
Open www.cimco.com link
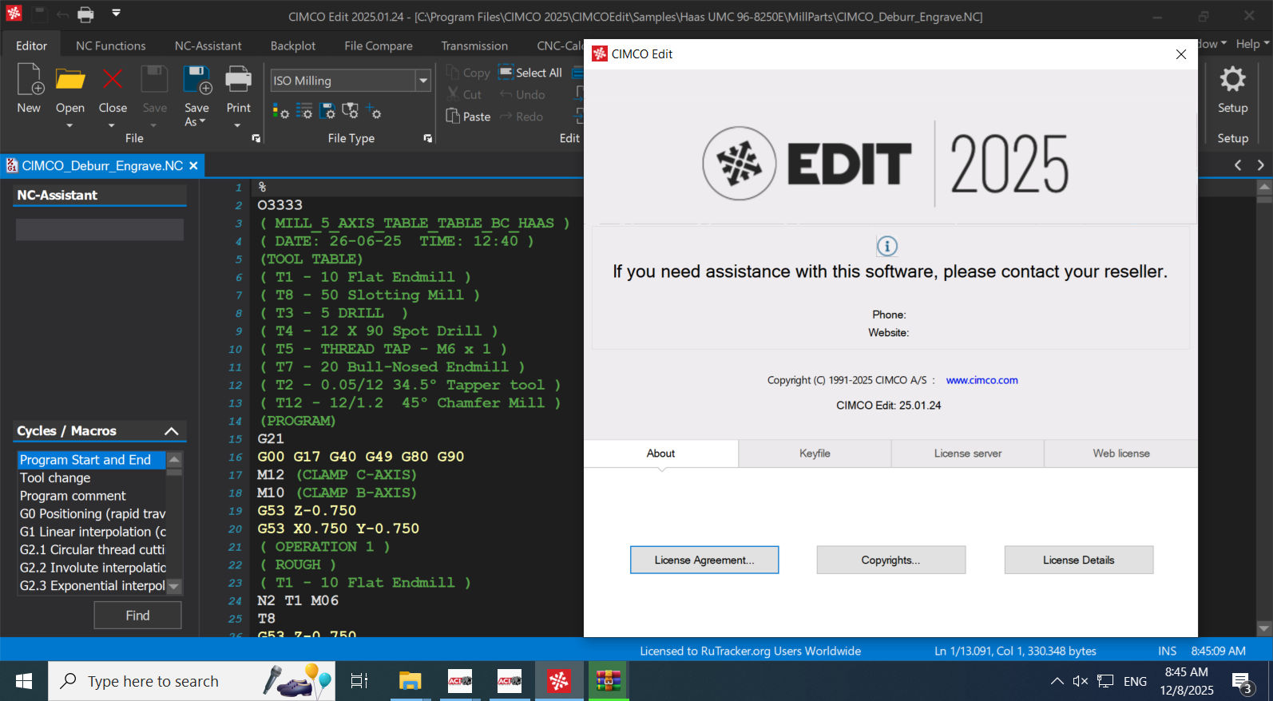tap(982, 380)
